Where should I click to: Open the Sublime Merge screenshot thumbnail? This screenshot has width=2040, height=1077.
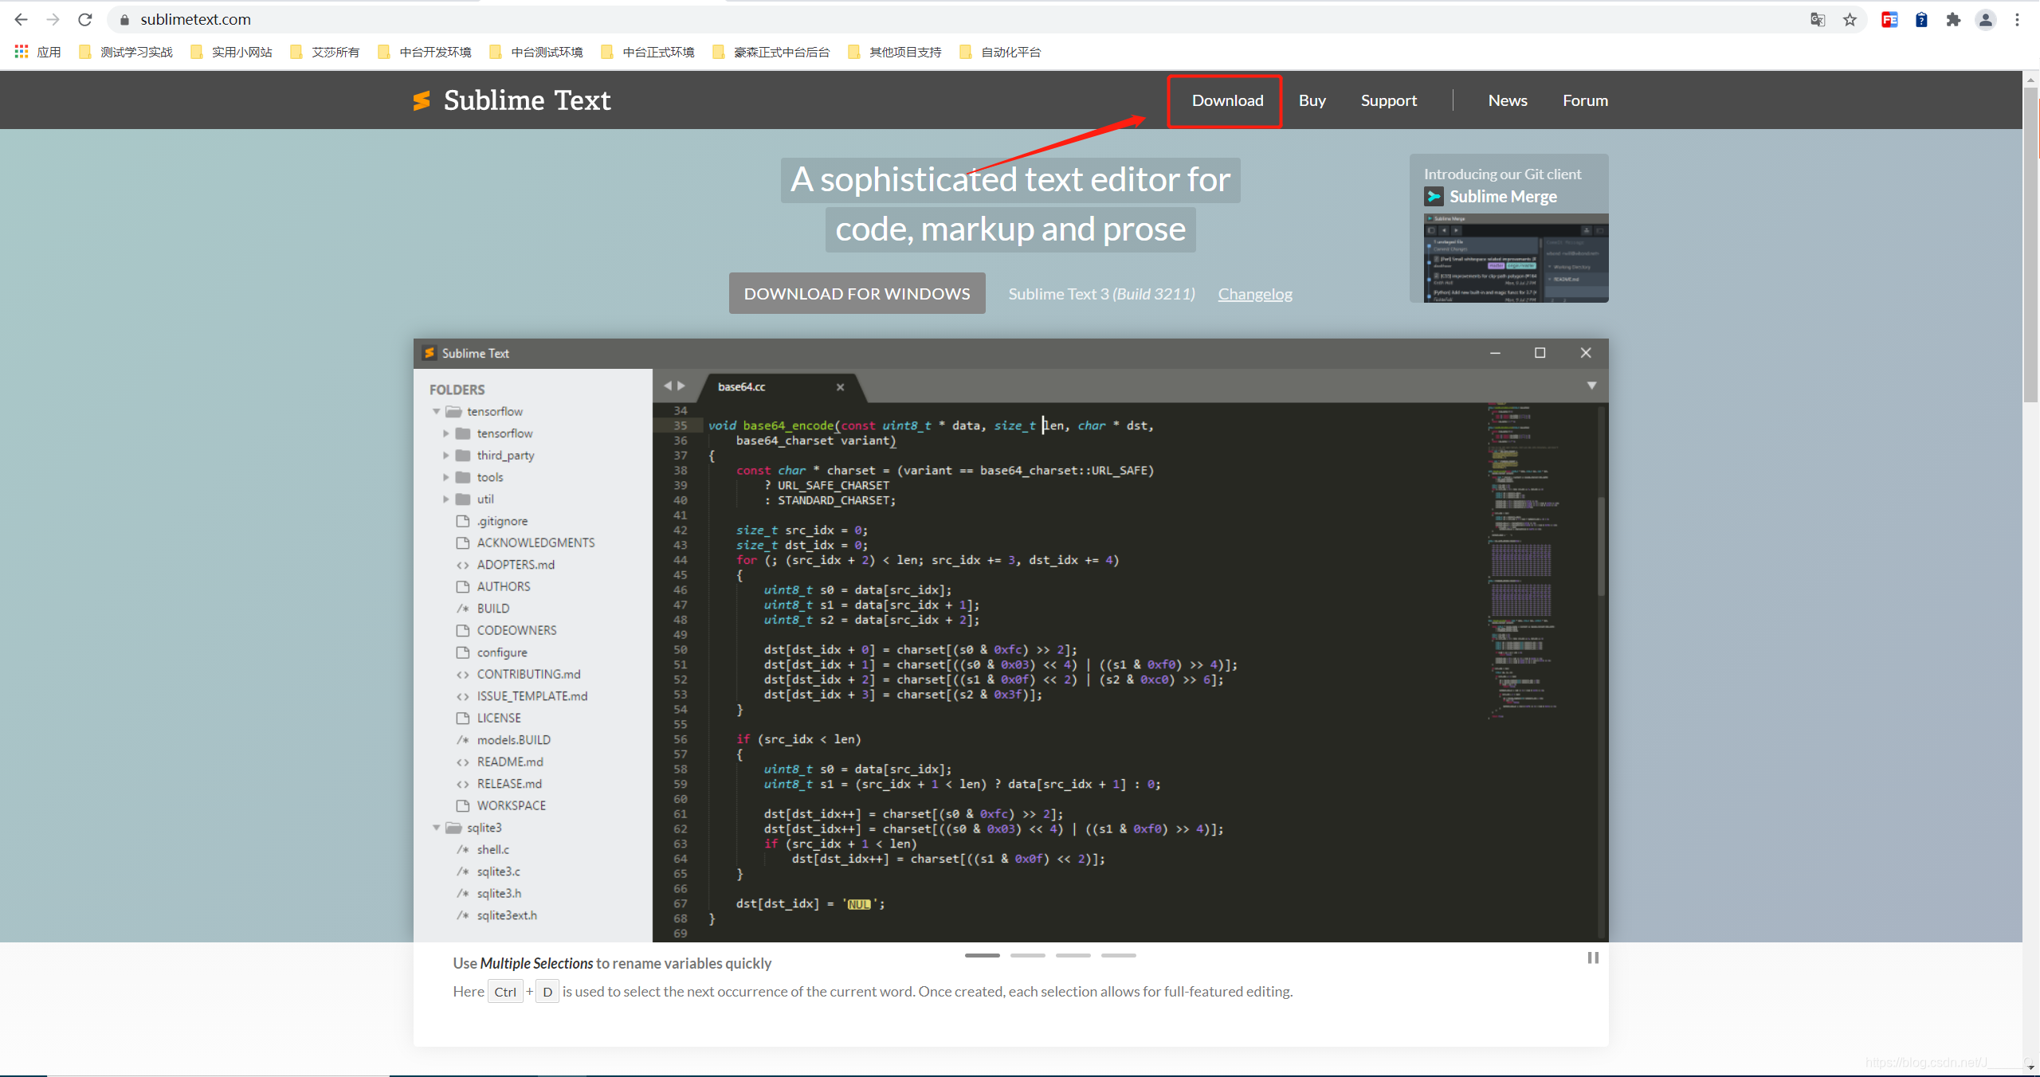(x=1516, y=258)
